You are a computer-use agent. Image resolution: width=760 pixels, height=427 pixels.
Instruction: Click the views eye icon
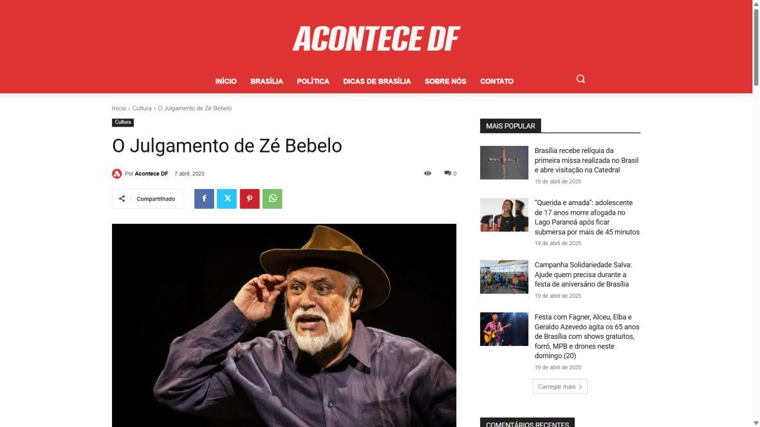[427, 174]
